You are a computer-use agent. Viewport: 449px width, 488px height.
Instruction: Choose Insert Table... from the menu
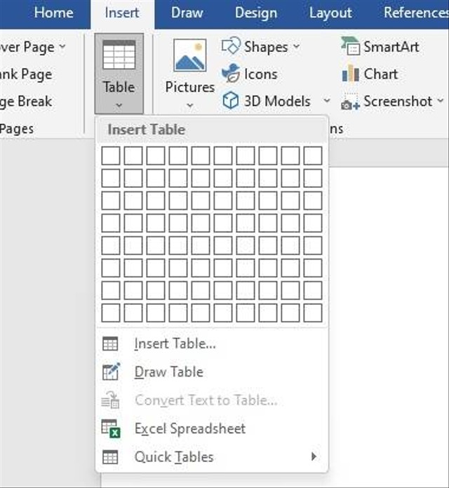click(175, 344)
